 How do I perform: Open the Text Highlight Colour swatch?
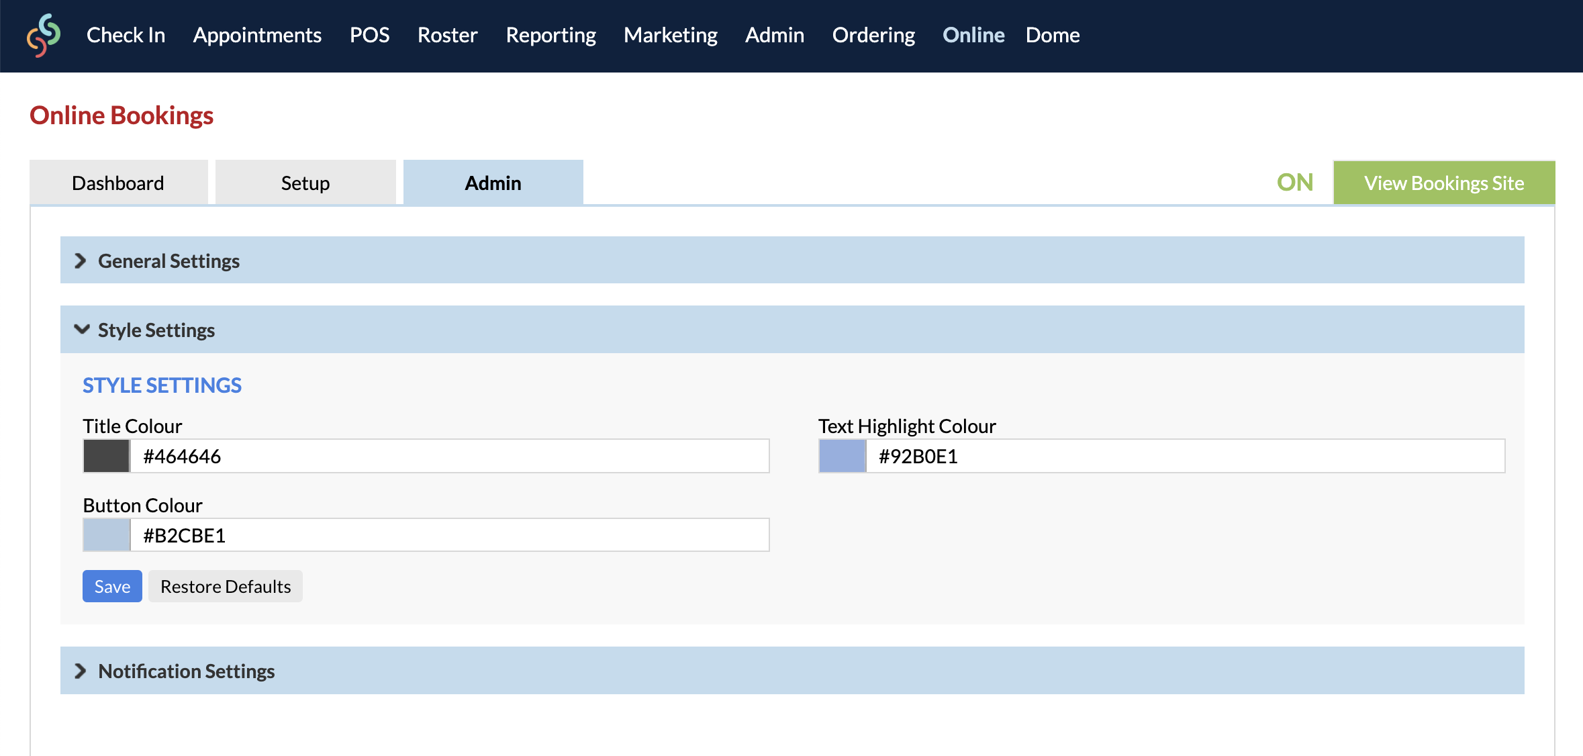pyautogui.click(x=843, y=456)
